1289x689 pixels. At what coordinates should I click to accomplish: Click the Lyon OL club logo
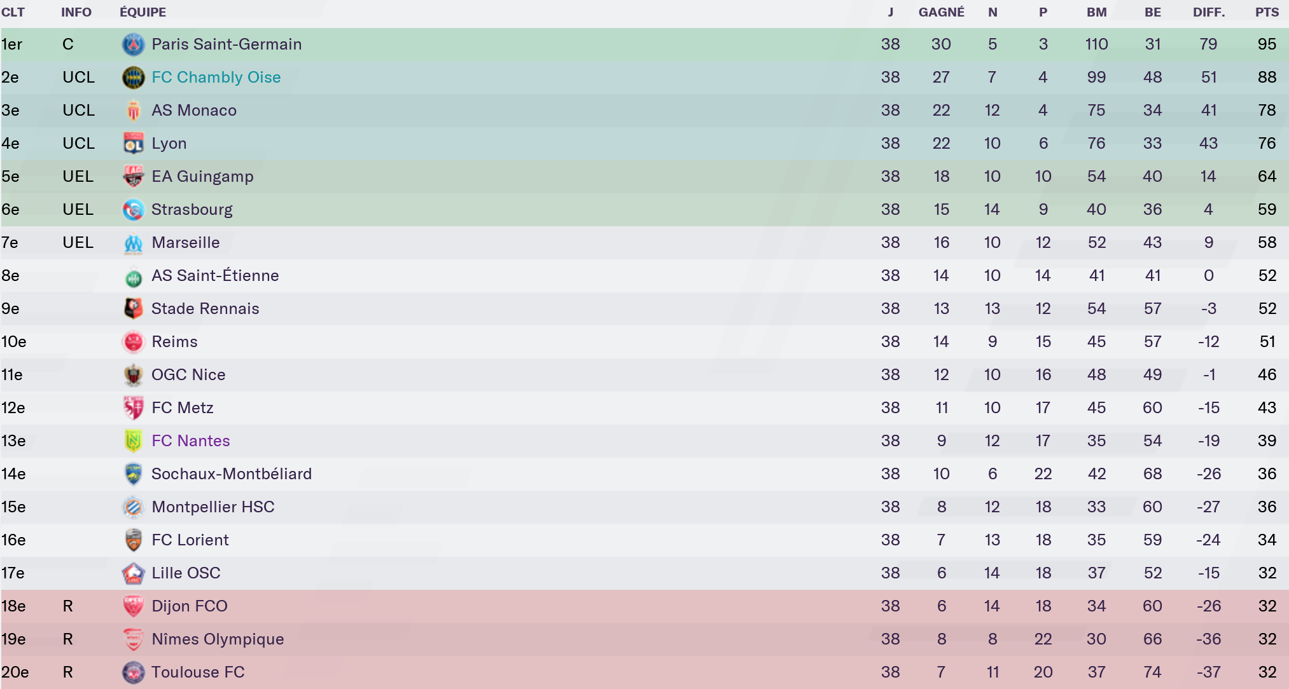pyautogui.click(x=133, y=144)
